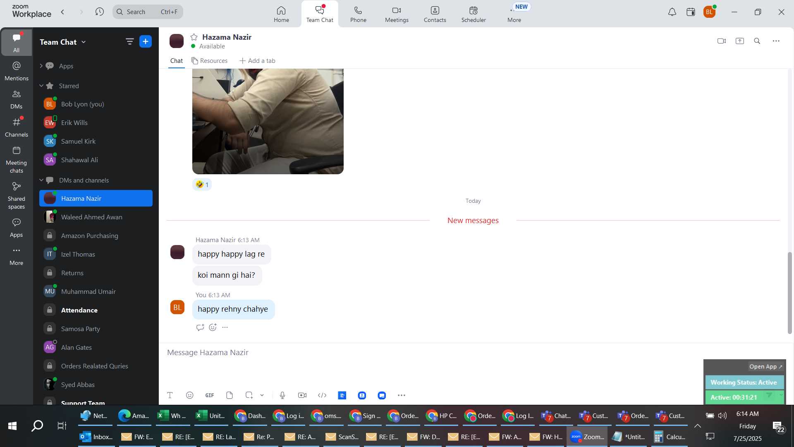Image resolution: width=794 pixels, height=447 pixels.
Task: Open the GIF picker
Action: (x=210, y=395)
